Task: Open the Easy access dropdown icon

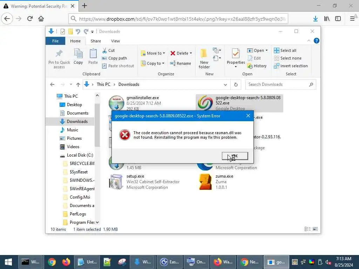Action: coord(217,58)
